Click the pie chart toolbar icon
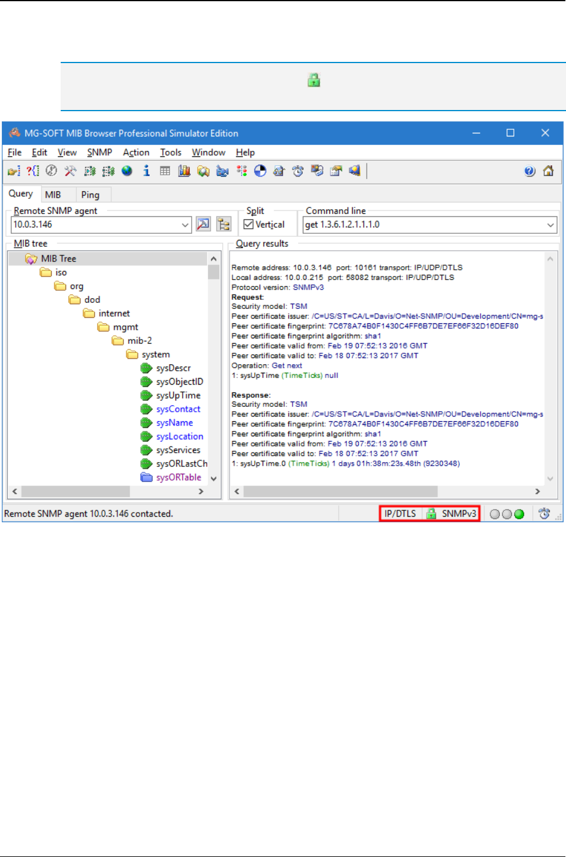Screen dimensions: 566x857 click(x=260, y=171)
